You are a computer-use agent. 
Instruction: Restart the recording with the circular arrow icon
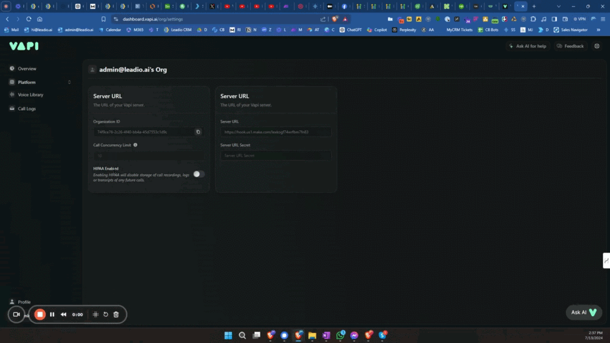pyautogui.click(x=105, y=314)
